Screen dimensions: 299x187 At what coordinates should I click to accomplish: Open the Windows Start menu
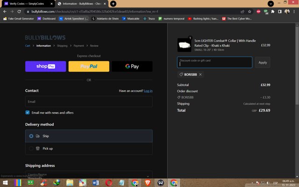pyautogui.click(x=5, y=183)
